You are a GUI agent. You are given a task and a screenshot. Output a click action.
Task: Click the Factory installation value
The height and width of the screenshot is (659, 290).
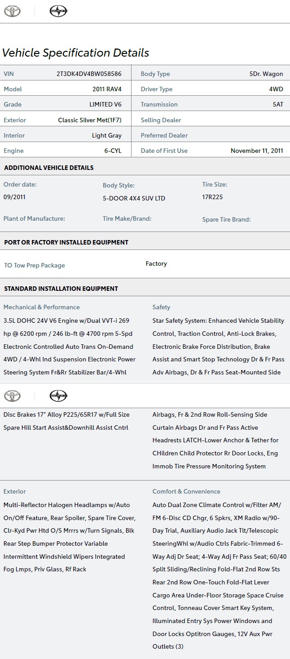coord(156,263)
